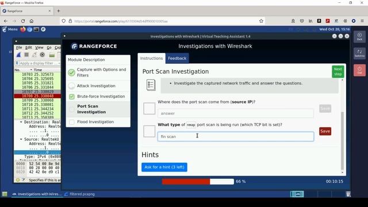Viewport: 368px width, 207px height.
Task: Open the desktop Menu with GNOME foot icon
Action: 10,29
